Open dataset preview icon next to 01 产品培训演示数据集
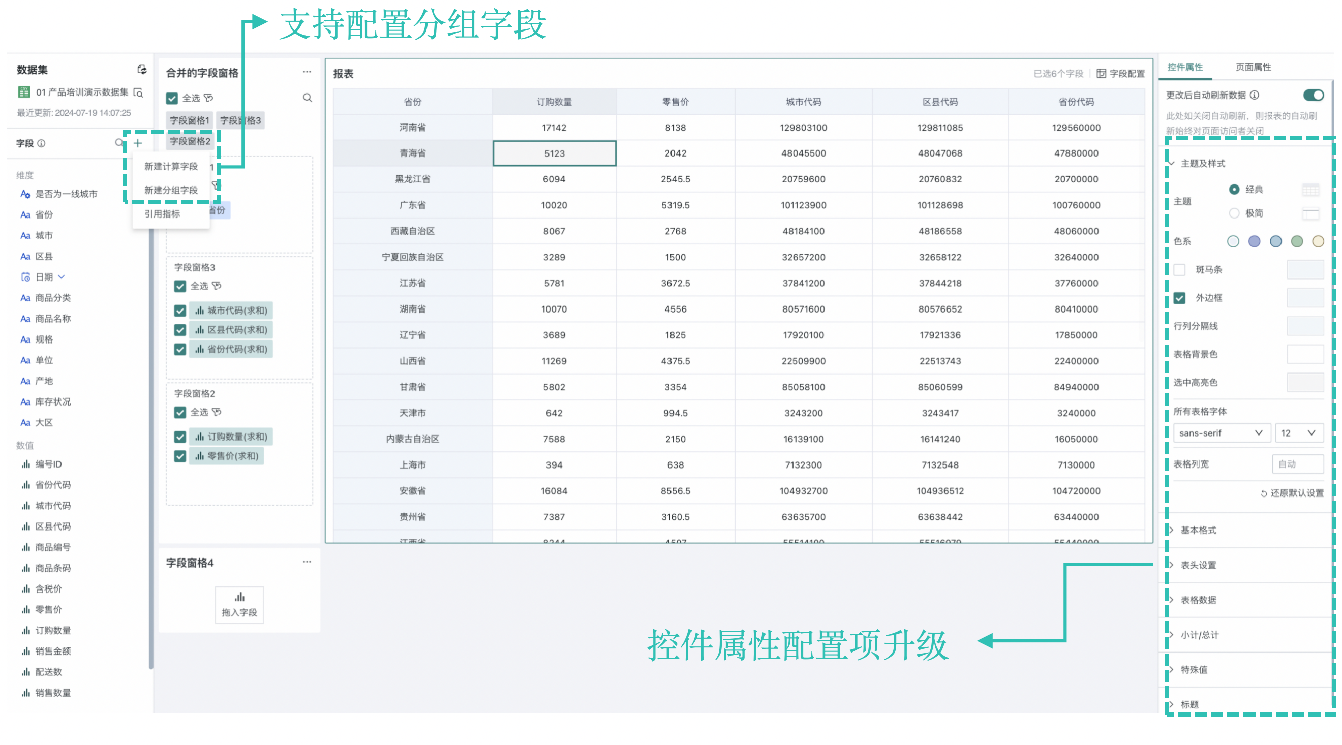The image size is (1342, 745). click(x=138, y=92)
